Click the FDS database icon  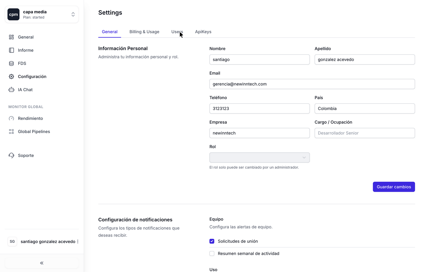pyautogui.click(x=11, y=63)
